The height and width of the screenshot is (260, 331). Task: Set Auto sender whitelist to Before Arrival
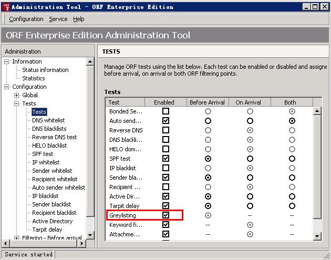click(208, 121)
